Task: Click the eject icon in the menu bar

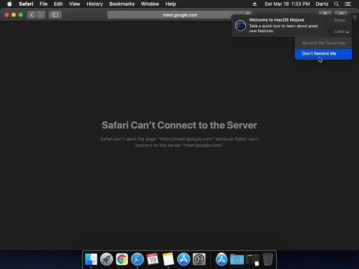Action: pyautogui.click(x=255, y=4)
